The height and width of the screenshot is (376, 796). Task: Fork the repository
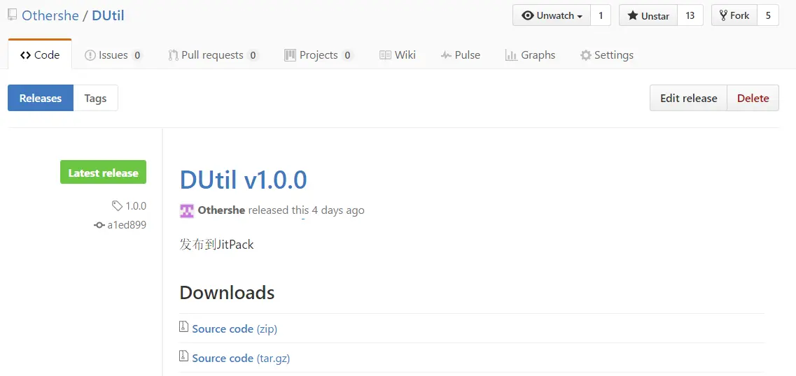click(x=734, y=15)
